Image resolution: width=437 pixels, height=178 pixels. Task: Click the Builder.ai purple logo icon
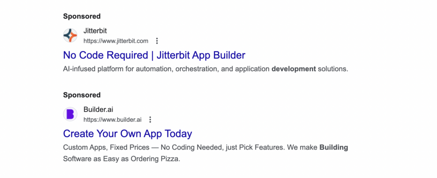[70, 114]
